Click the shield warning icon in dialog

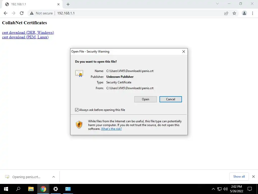(x=79, y=125)
